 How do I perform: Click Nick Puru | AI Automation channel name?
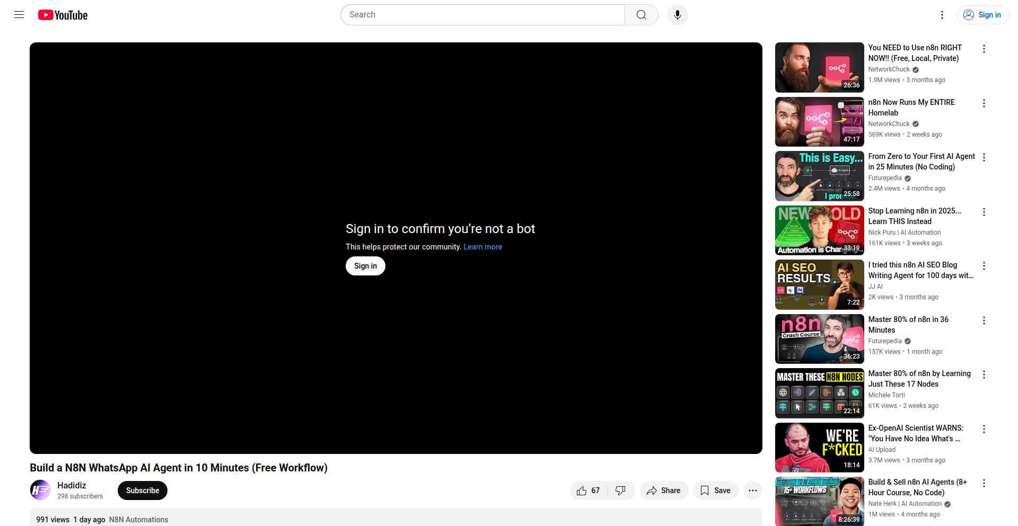(x=905, y=233)
